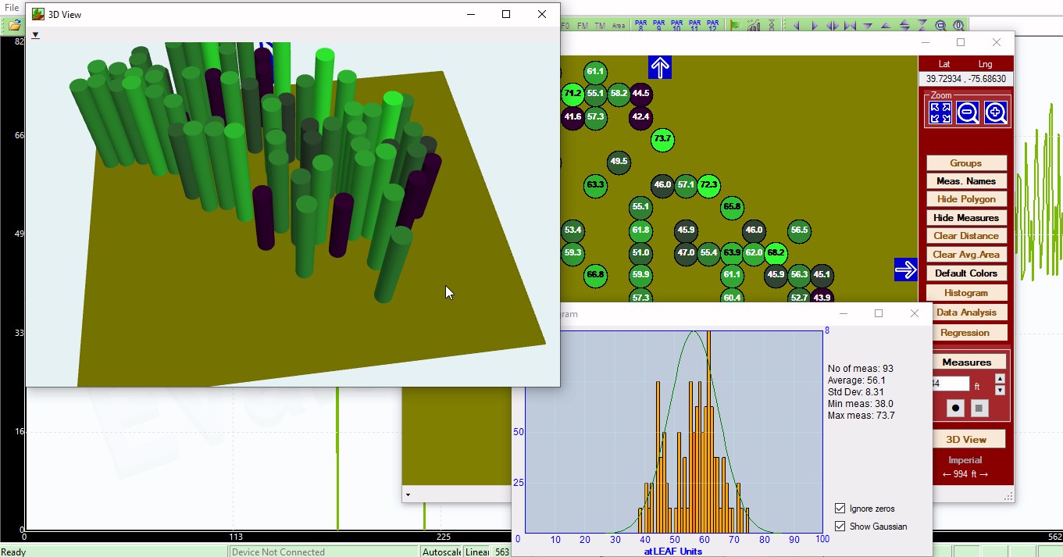Click the PAR 8 toolbar button
This screenshot has width=1063, height=557.
coord(640,25)
